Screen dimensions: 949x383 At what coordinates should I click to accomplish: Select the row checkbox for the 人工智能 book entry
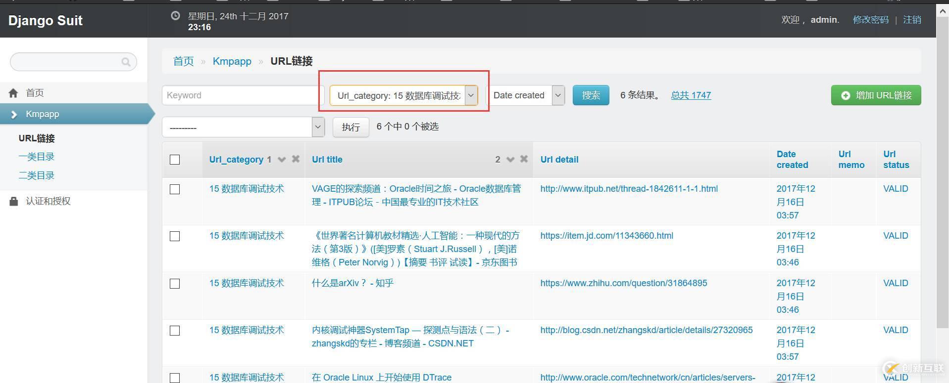pos(175,236)
